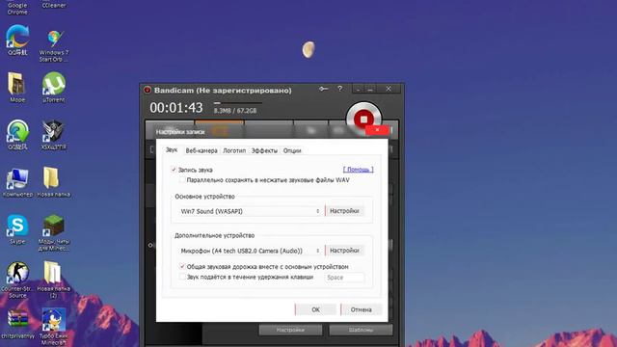This screenshot has width=617, height=347.
Task: Click the Настройки button in Bandicam main window
Action: tap(290, 330)
